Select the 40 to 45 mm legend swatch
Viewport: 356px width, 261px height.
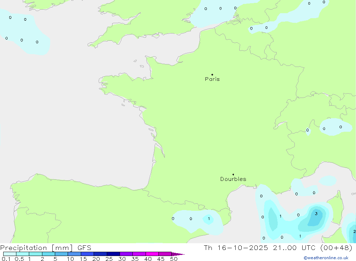(152, 254)
